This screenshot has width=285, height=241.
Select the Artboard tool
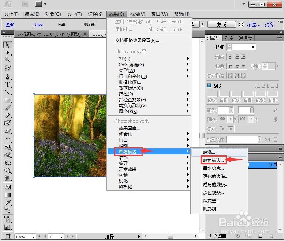[x=7, y=236]
